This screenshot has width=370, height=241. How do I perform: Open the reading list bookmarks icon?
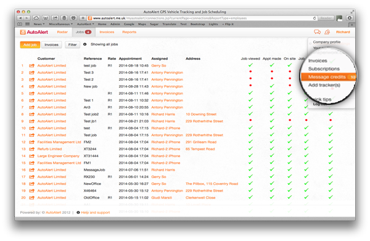click(20, 24)
